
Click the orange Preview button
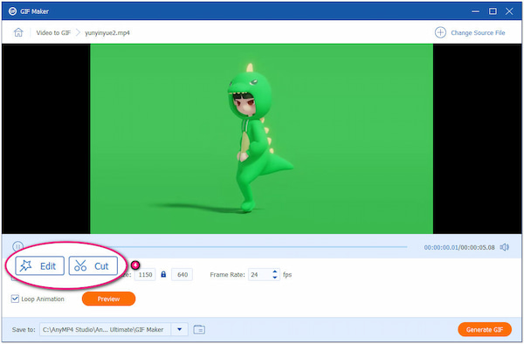pyautogui.click(x=108, y=299)
